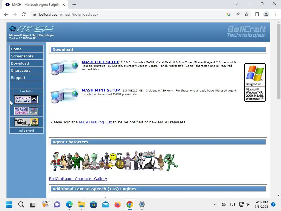Viewport: 281px width, 211px height.
Task: Click the computer globe icon beside MASH FULL SETUP
Action: coord(64,67)
